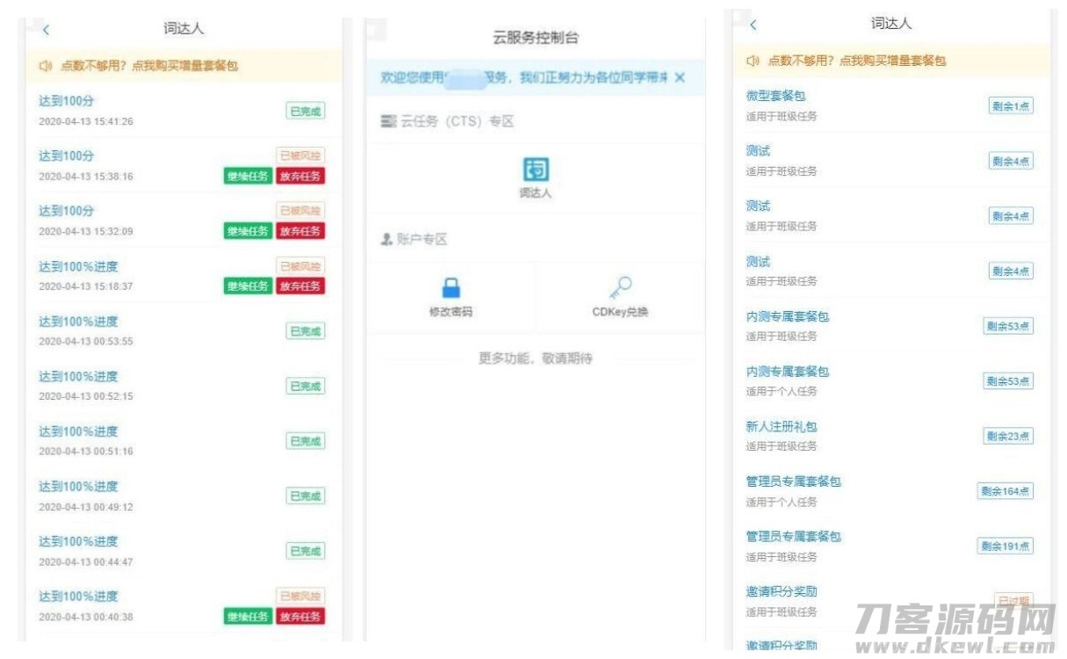Screen dimensions: 1067x659
Task: Click the 已被风控 badge at 00:40:38
Action: (x=300, y=596)
